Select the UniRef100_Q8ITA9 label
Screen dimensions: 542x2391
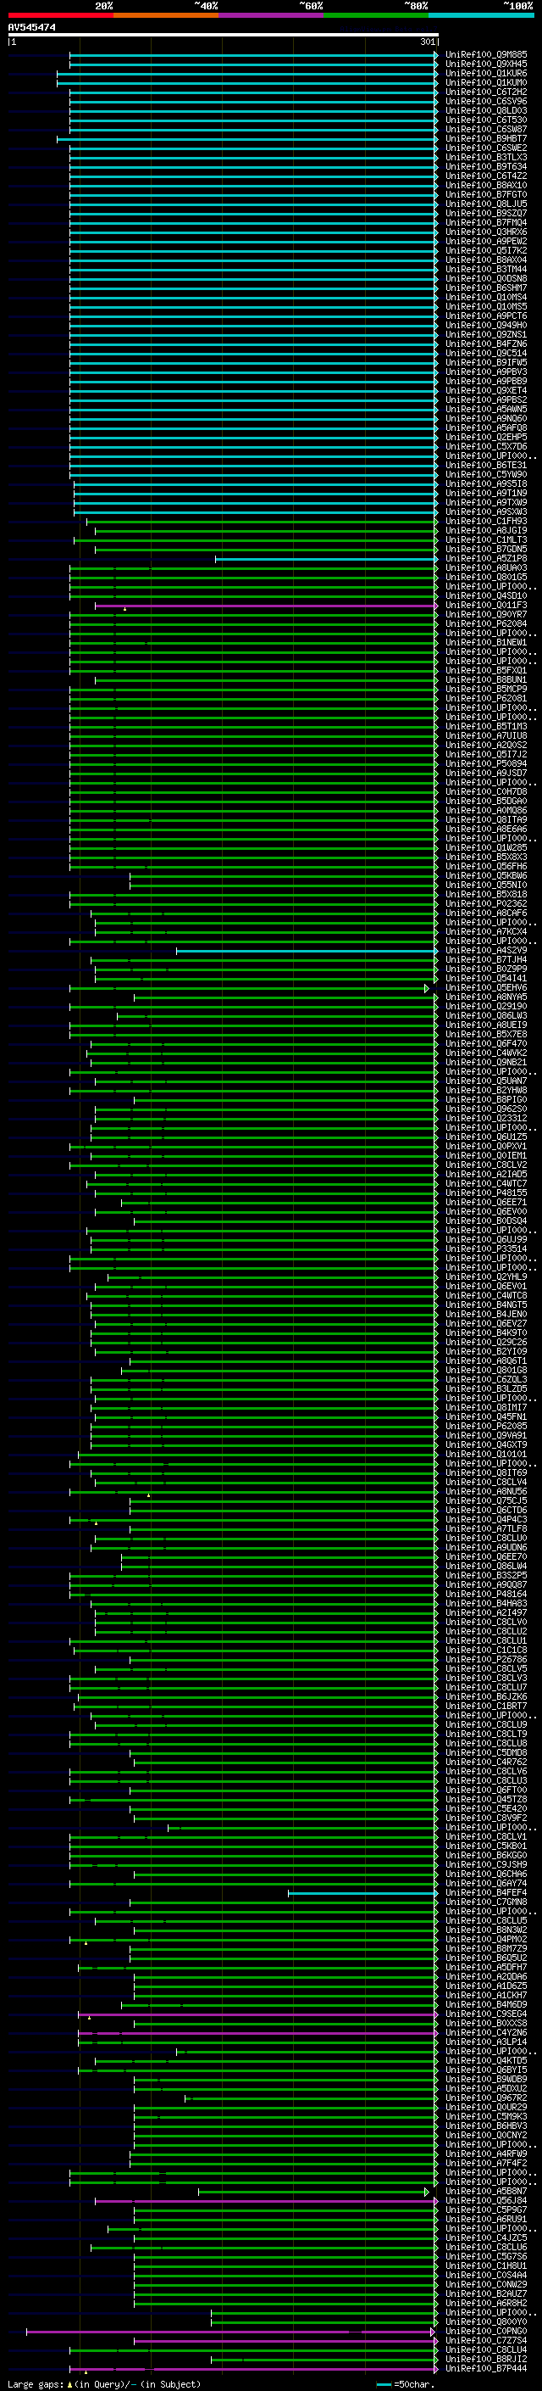[x=485, y=819]
